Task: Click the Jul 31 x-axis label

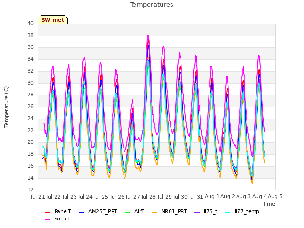Action: coord(196,197)
